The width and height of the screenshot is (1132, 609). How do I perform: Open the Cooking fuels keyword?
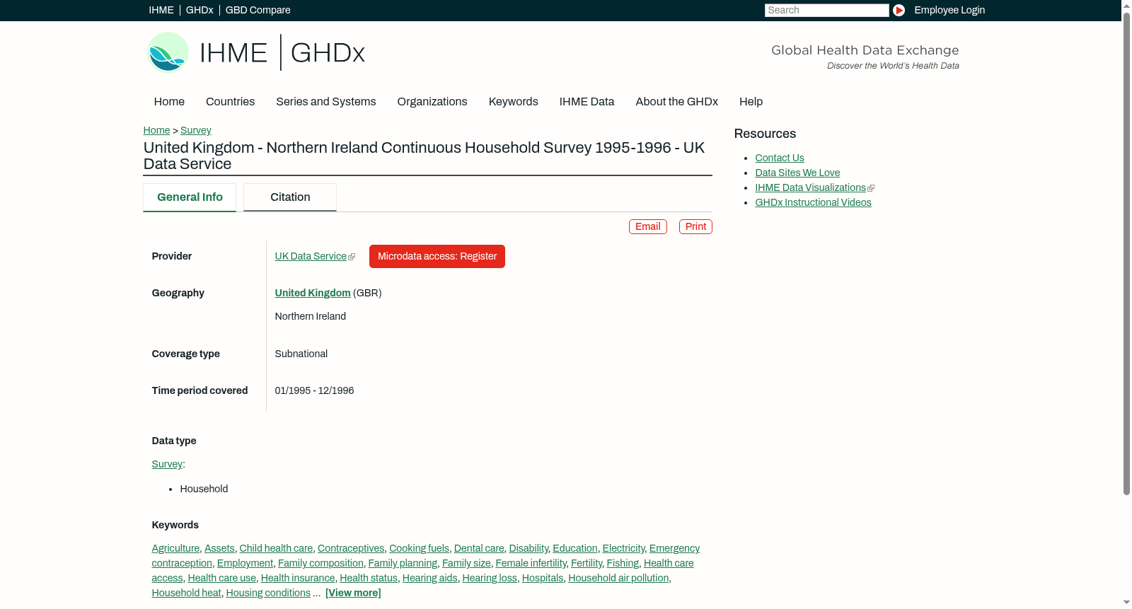(419, 548)
